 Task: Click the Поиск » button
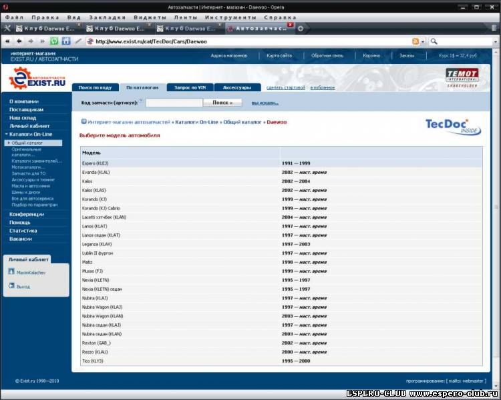(222, 103)
